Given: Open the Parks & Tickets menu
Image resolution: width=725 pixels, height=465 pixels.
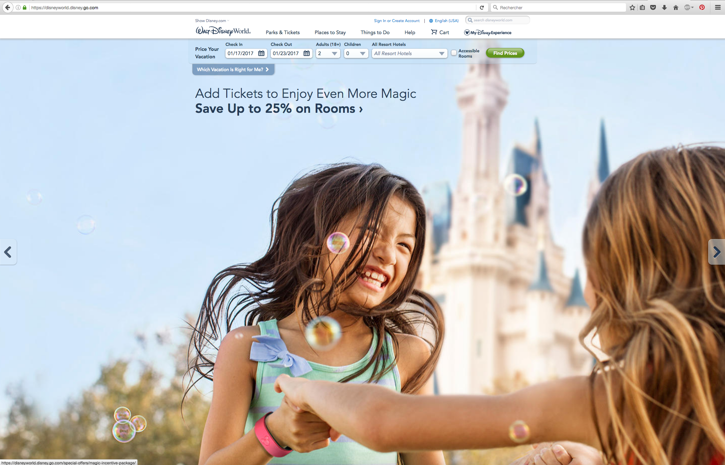Looking at the screenshot, I should pyautogui.click(x=283, y=32).
